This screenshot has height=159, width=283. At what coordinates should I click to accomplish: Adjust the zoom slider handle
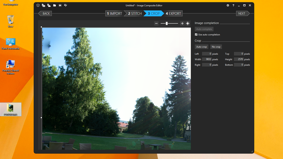[167, 23]
